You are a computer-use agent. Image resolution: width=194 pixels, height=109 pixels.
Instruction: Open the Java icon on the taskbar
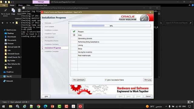(x=73, y=106)
